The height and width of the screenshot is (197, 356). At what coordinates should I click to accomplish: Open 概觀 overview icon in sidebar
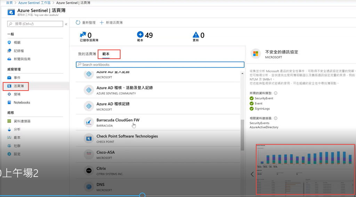pyautogui.click(x=9, y=43)
